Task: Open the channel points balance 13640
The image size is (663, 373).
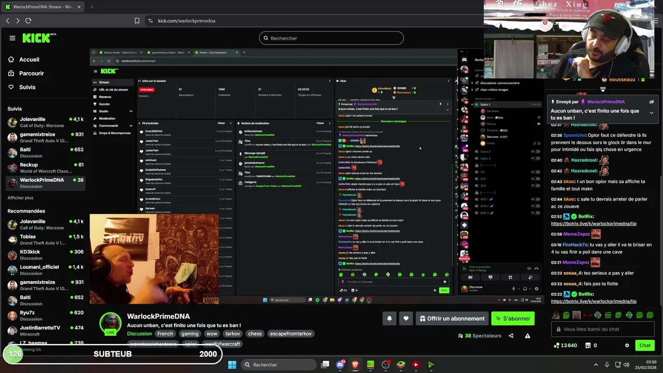Action: coord(565,346)
